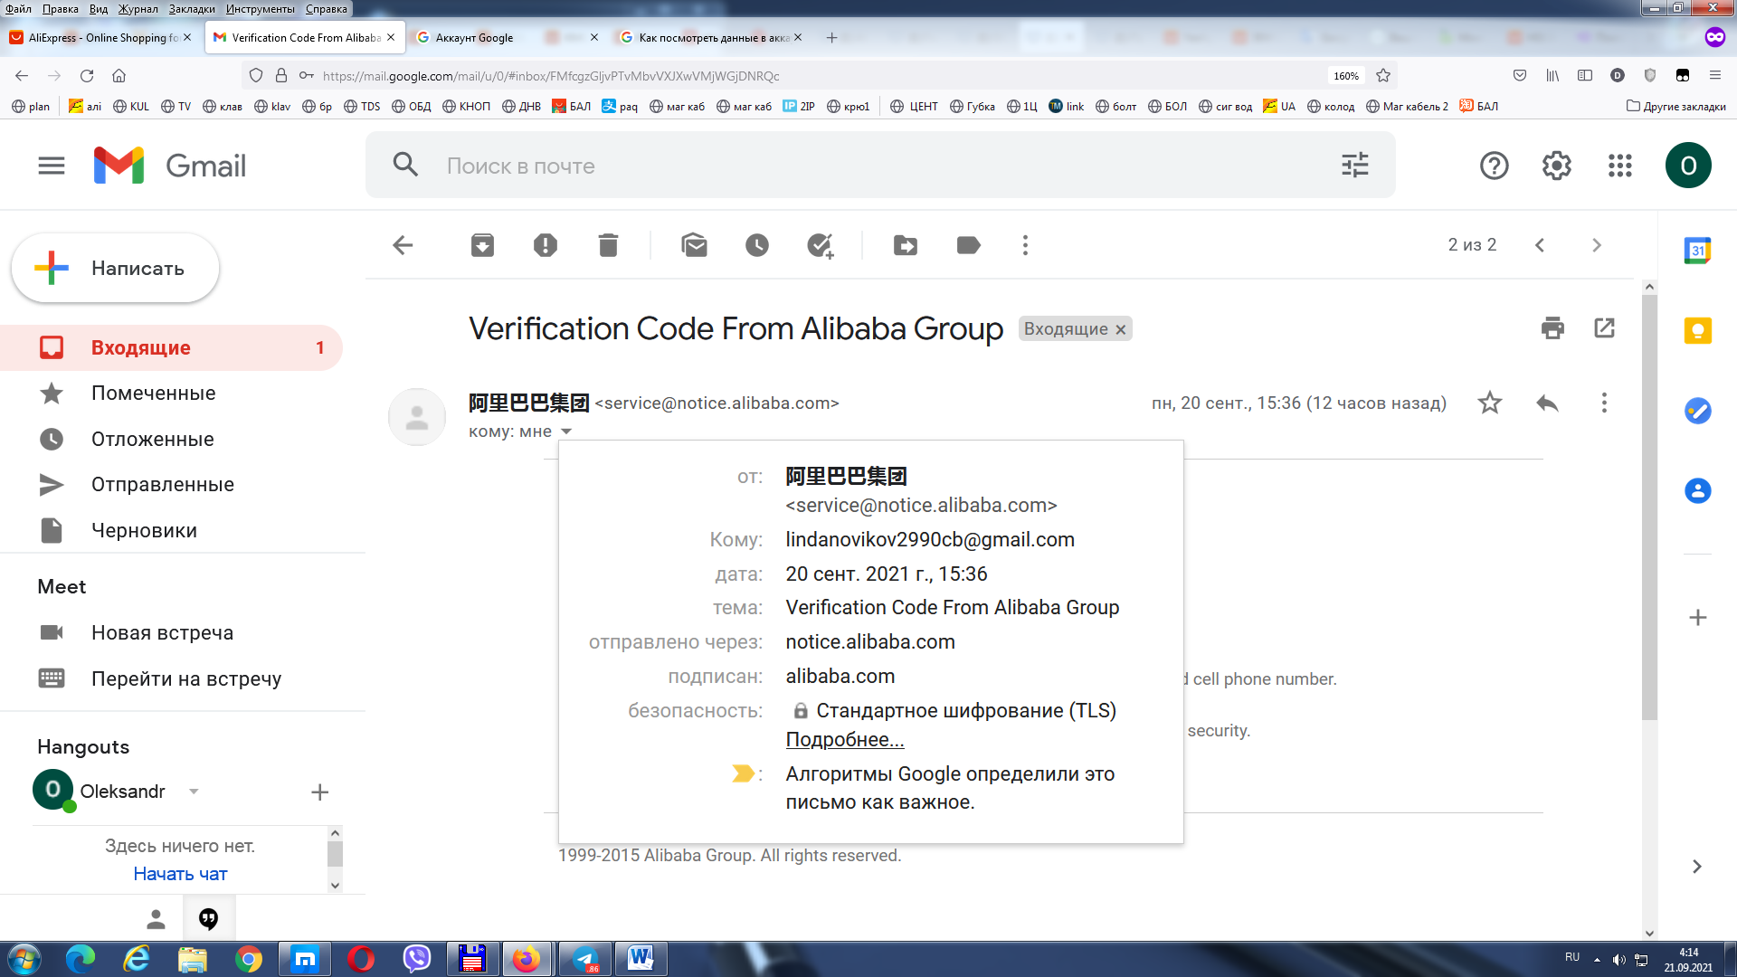Viewport: 1737px width, 977px height.
Task: Open Gmail support help icon
Action: click(1494, 166)
